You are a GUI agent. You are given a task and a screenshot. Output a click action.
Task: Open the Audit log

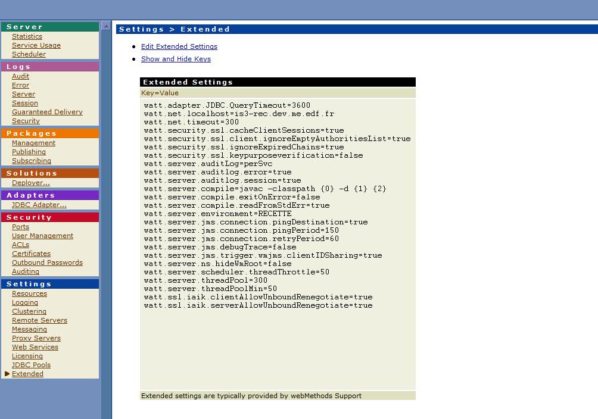[x=20, y=76]
